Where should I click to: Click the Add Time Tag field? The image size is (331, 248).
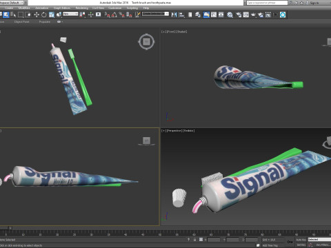(x=270, y=245)
